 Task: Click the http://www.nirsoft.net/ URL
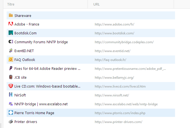[112, 95]
